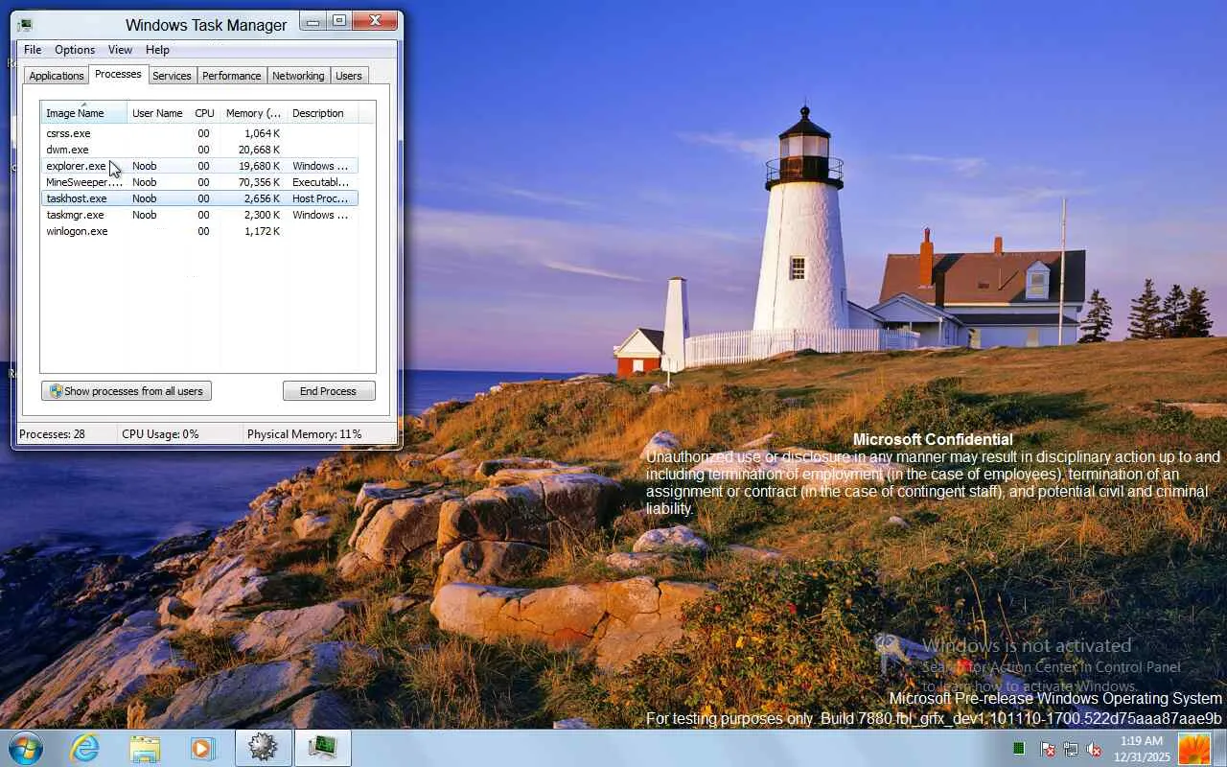1227x767 pixels.
Task: Click Show processes from all users
Action: 127,391
